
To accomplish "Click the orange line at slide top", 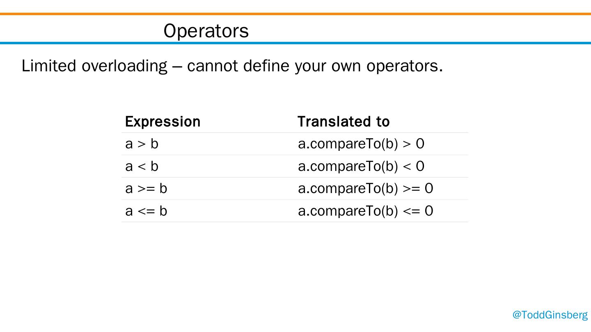I will [x=295, y=14].
